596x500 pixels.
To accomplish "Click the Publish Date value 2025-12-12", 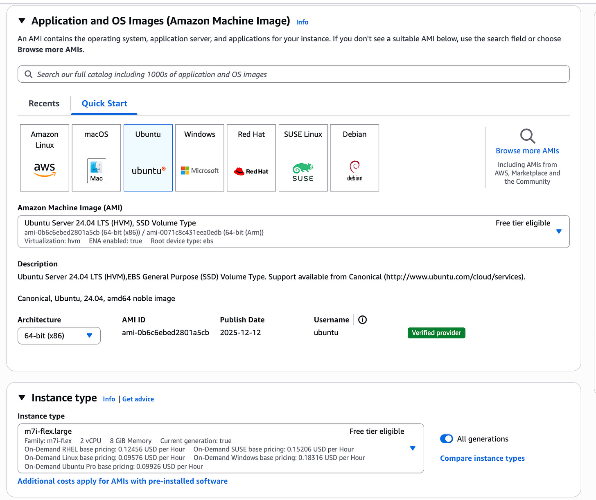I will [240, 333].
